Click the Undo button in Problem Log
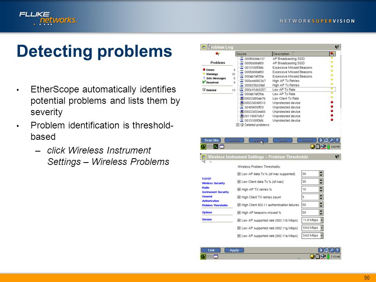376x282 pixels. pyautogui.click(x=283, y=140)
